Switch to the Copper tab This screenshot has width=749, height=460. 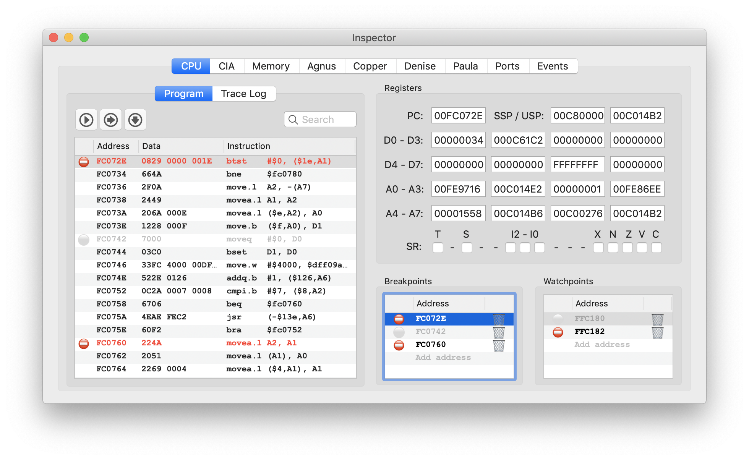pos(370,66)
